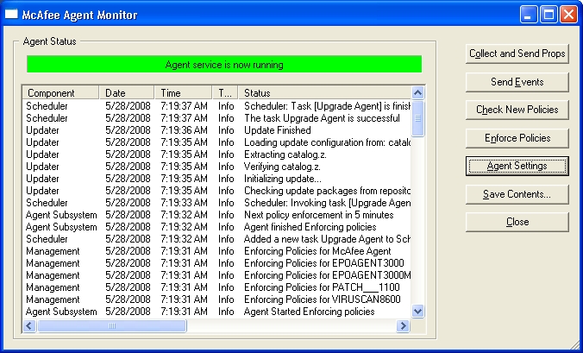Select row 'Agent Started Enforcing policies'
583x353 pixels.
click(x=216, y=312)
